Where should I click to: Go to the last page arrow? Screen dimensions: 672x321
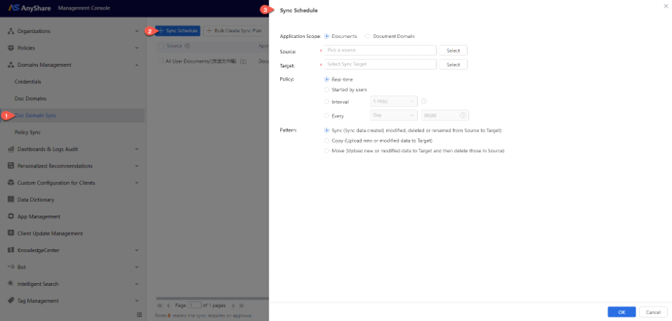coord(242,306)
